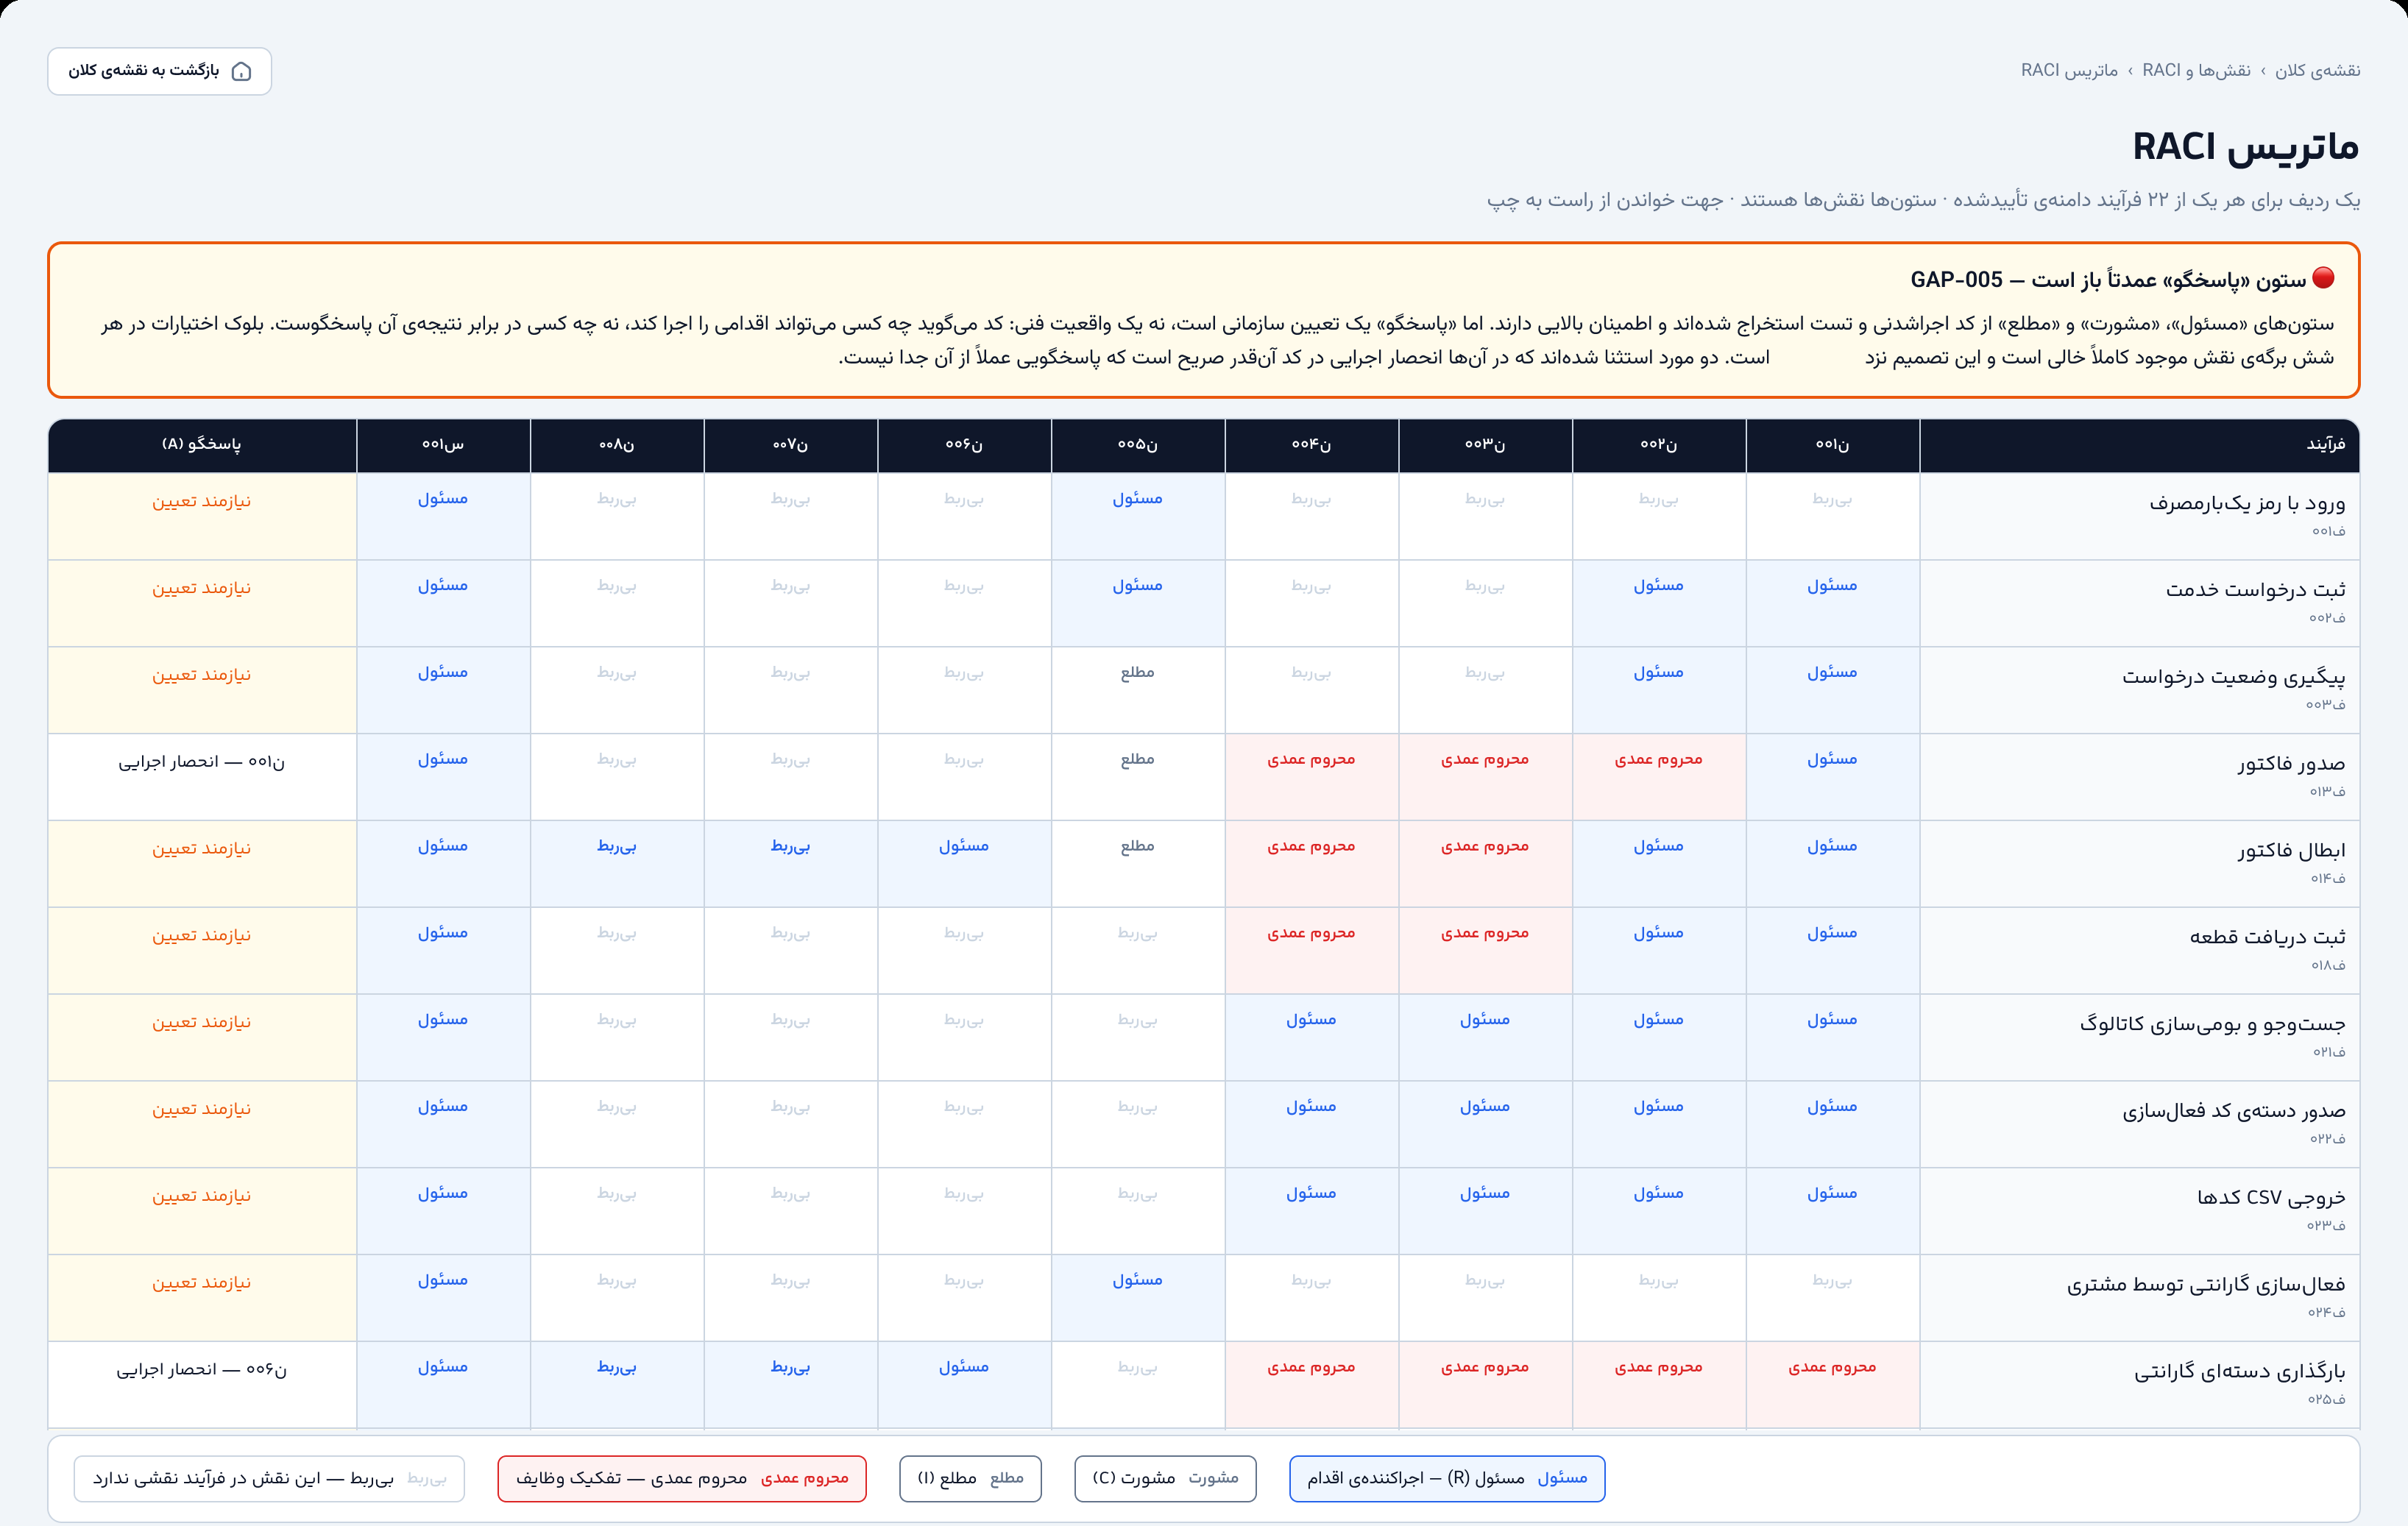Select the پاسخگو (A) column header
The height and width of the screenshot is (1526, 2408).
[202, 445]
